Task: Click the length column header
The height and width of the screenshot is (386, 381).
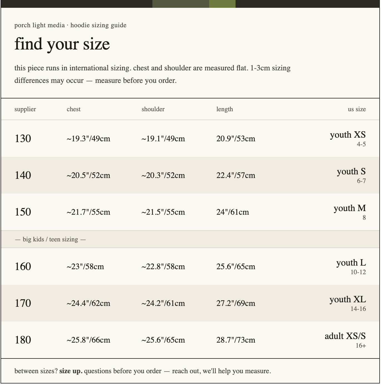Action: tap(224, 109)
